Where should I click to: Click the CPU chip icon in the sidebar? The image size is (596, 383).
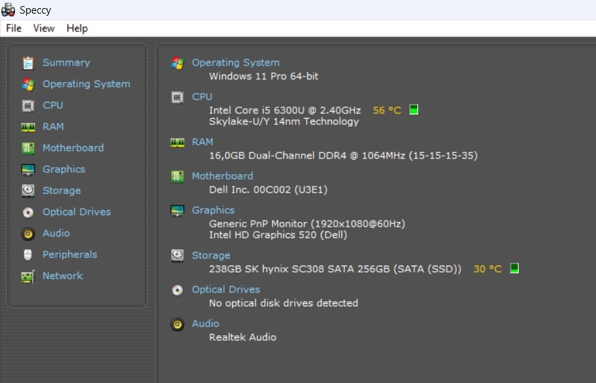click(x=28, y=106)
